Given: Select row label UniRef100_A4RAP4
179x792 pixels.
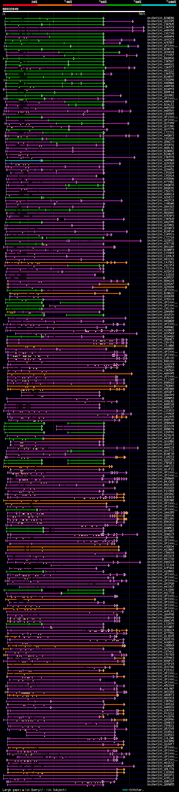Looking at the screenshot, I should pyautogui.click(x=161, y=37).
